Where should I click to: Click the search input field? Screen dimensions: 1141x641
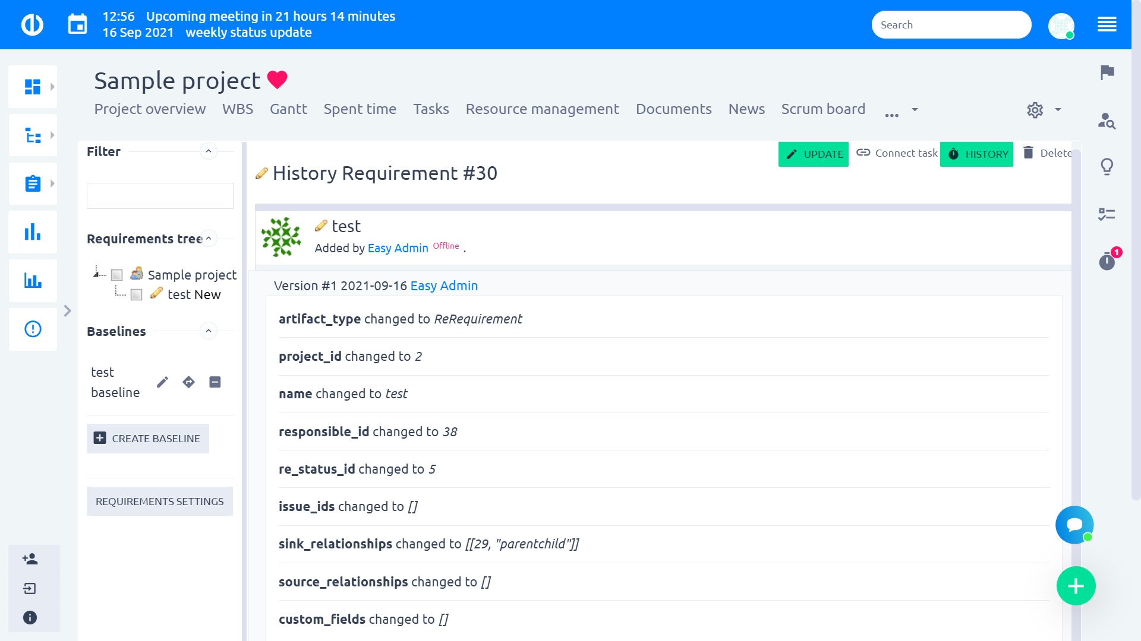(x=951, y=25)
